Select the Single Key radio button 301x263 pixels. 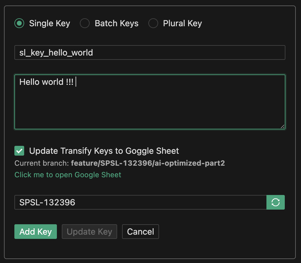point(19,23)
